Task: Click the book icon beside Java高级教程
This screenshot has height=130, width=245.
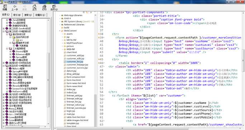Action: tap(10, 23)
